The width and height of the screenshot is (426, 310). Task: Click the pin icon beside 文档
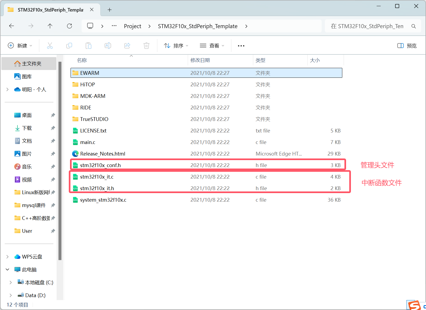click(53, 141)
